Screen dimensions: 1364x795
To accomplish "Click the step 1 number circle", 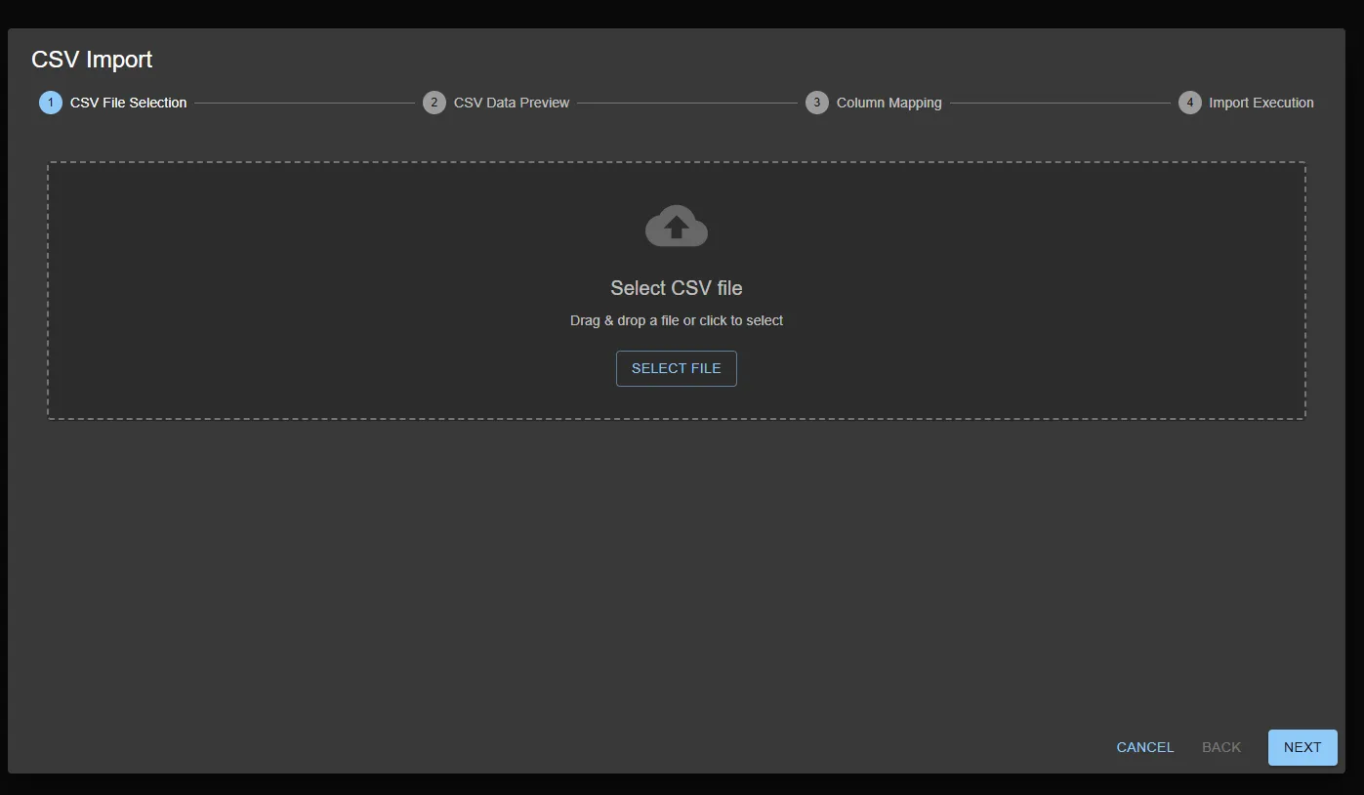I will pyautogui.click(x=51, y=103).
